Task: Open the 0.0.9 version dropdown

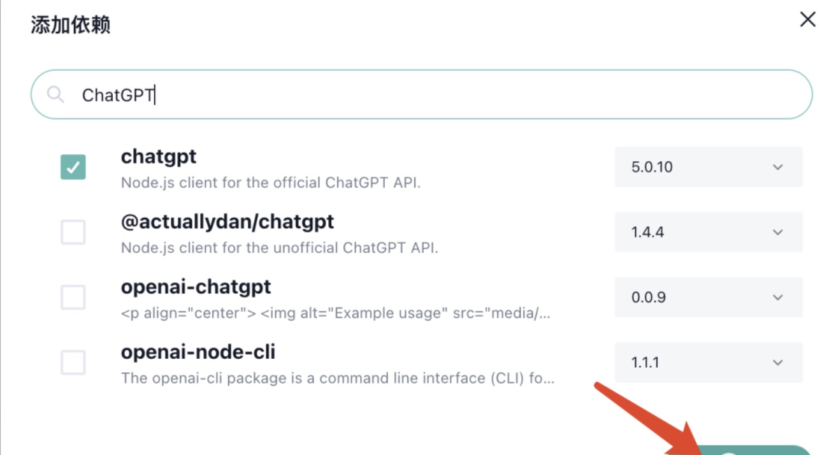Action: click(x=708, y=297)
